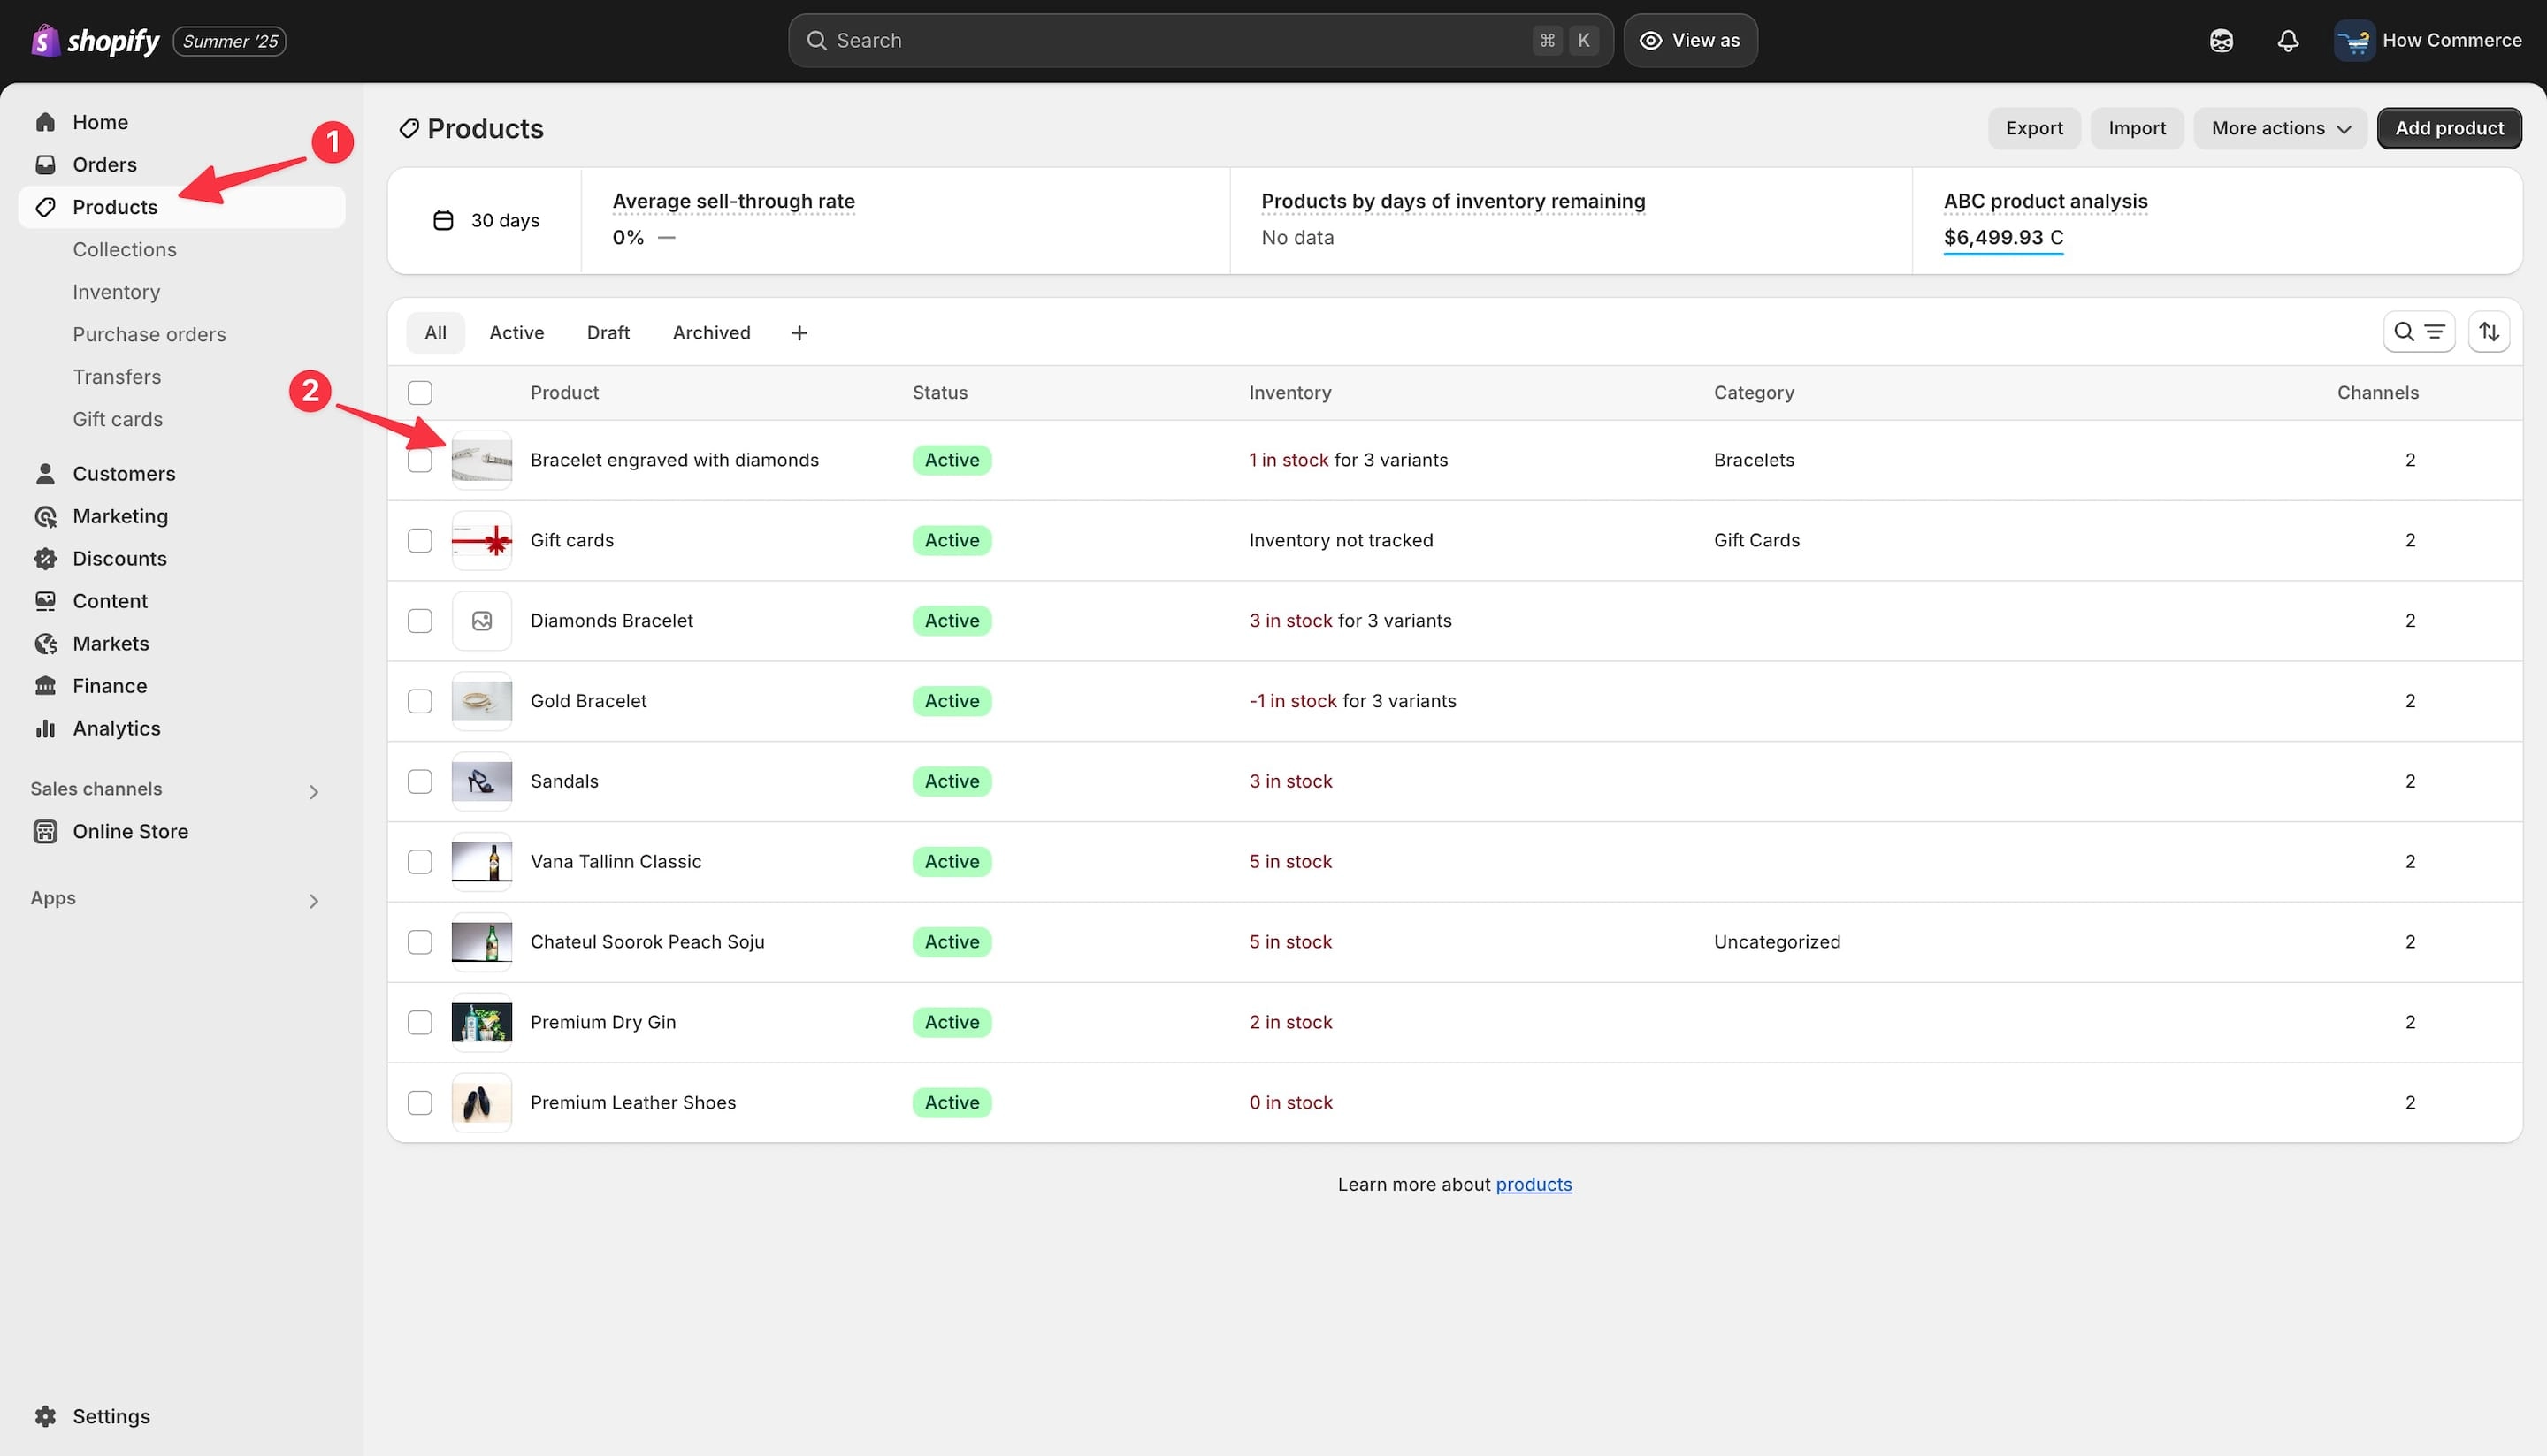The image size is (2547, 1456).
Task: Click the Average sell-through rate metric
Action: click(733, 202)
